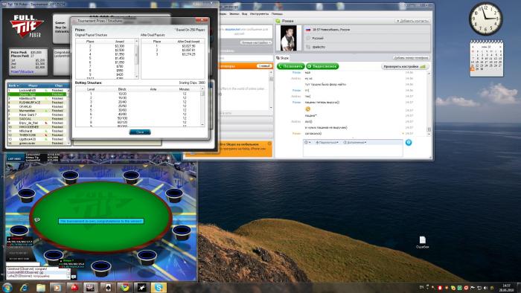This screenshot has width=521, height=293.
Task: Open the media player icon on taskbar
Action: (57, 287)
